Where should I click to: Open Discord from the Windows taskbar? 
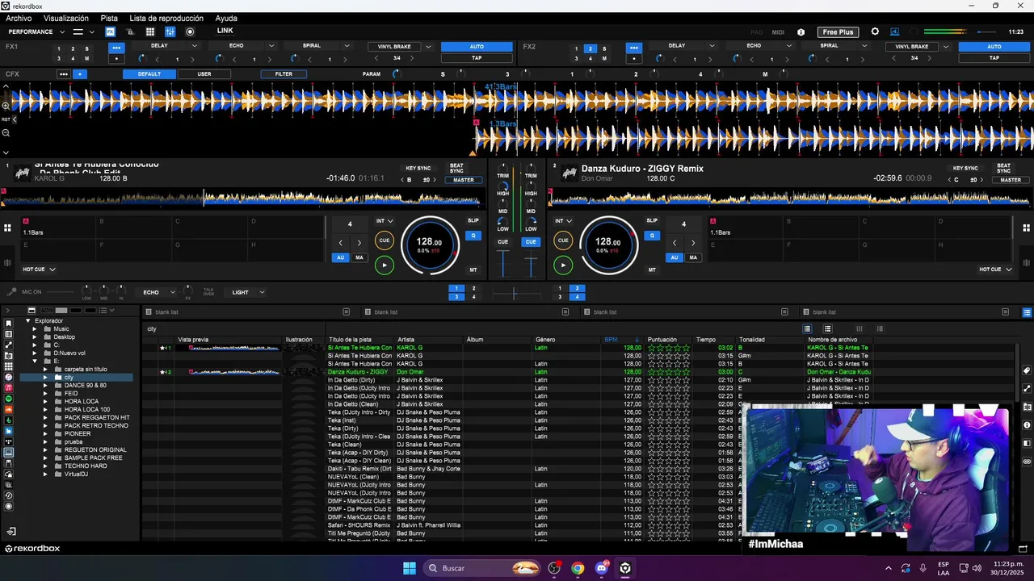pos(601,568)
